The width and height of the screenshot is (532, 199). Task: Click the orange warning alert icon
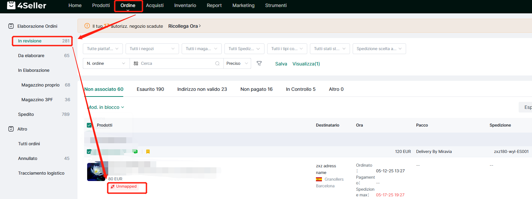tap(87, 26)
